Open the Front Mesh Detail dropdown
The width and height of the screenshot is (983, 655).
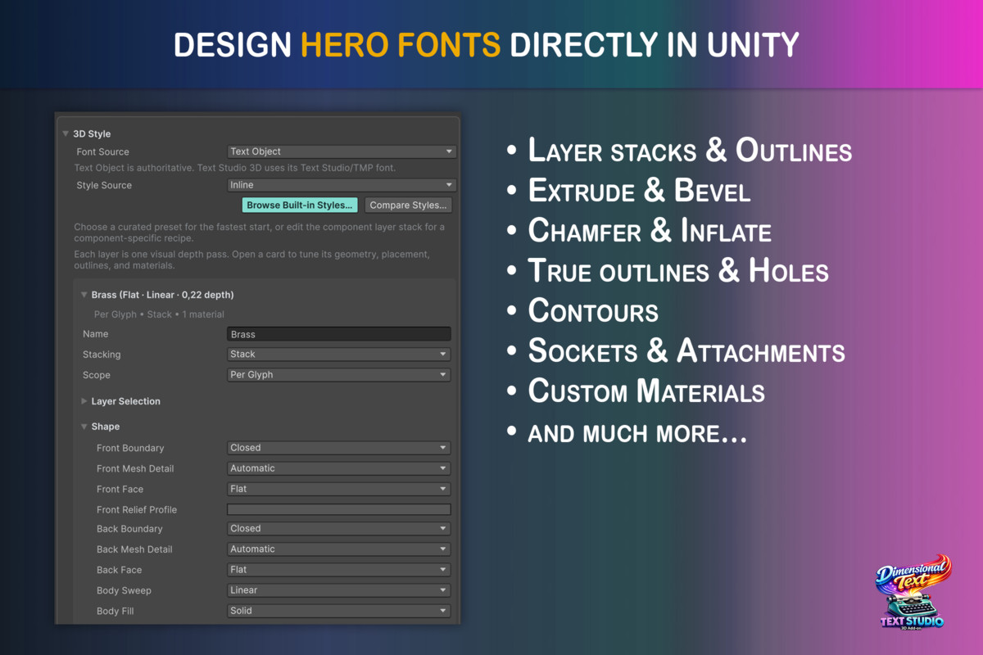tap(339, 468)
